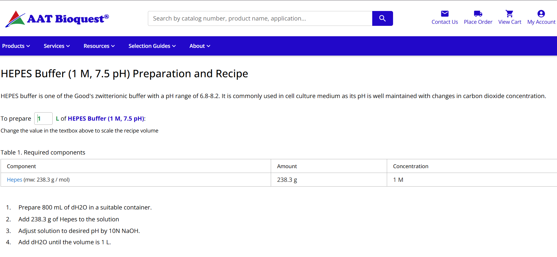
Task: Follow the Hepes component link
Action: pyautogui.click(x=15, y=180)
